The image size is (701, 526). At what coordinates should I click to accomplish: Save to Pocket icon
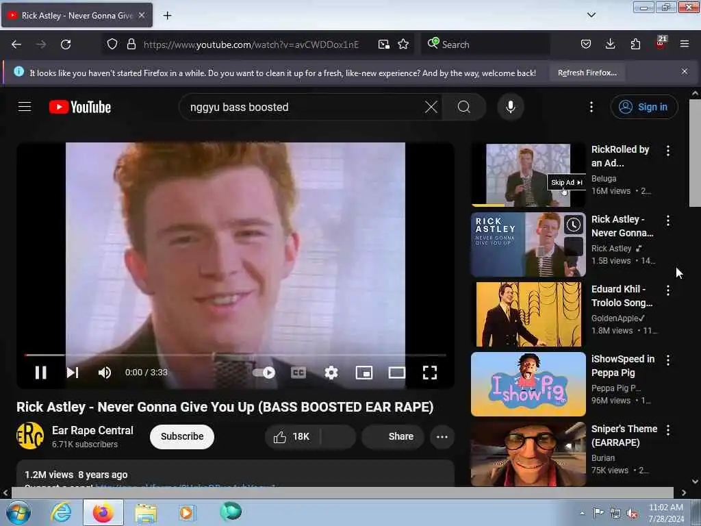pos(586,45)
